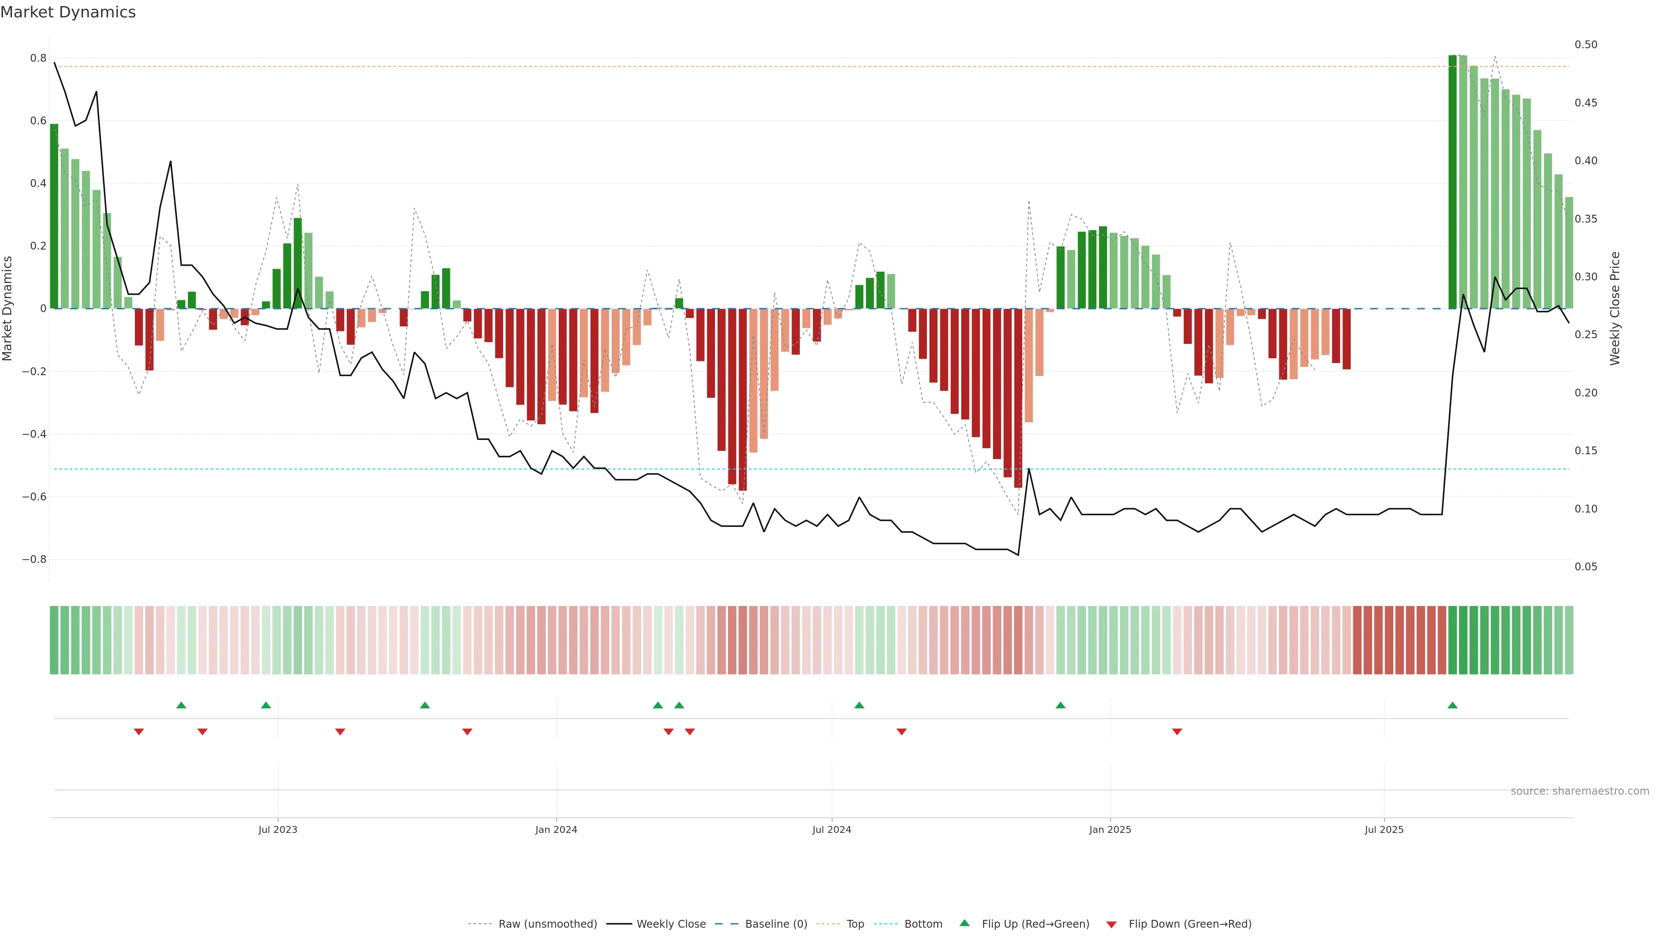Screen dimensions: 1671x939
Task: Click the first green flip-up triangle marker
Action: click(181, 705)
